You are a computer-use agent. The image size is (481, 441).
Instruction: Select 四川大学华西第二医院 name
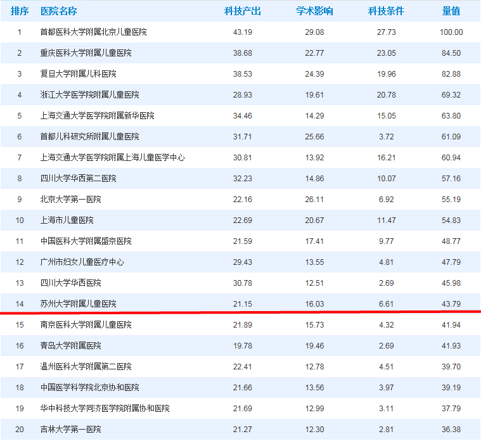(x=78, y=178)
